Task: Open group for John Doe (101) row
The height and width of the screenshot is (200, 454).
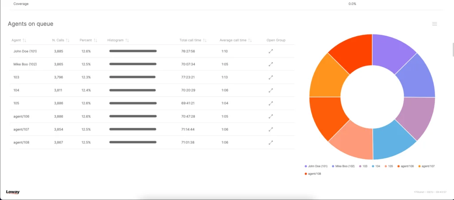Action: [271, 51]
